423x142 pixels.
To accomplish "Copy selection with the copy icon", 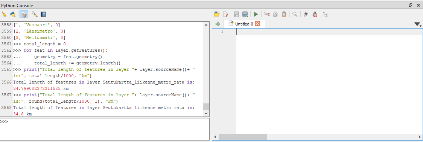I will [x=275, y=14].
